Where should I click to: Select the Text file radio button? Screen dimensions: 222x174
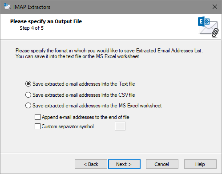point(28,84)
